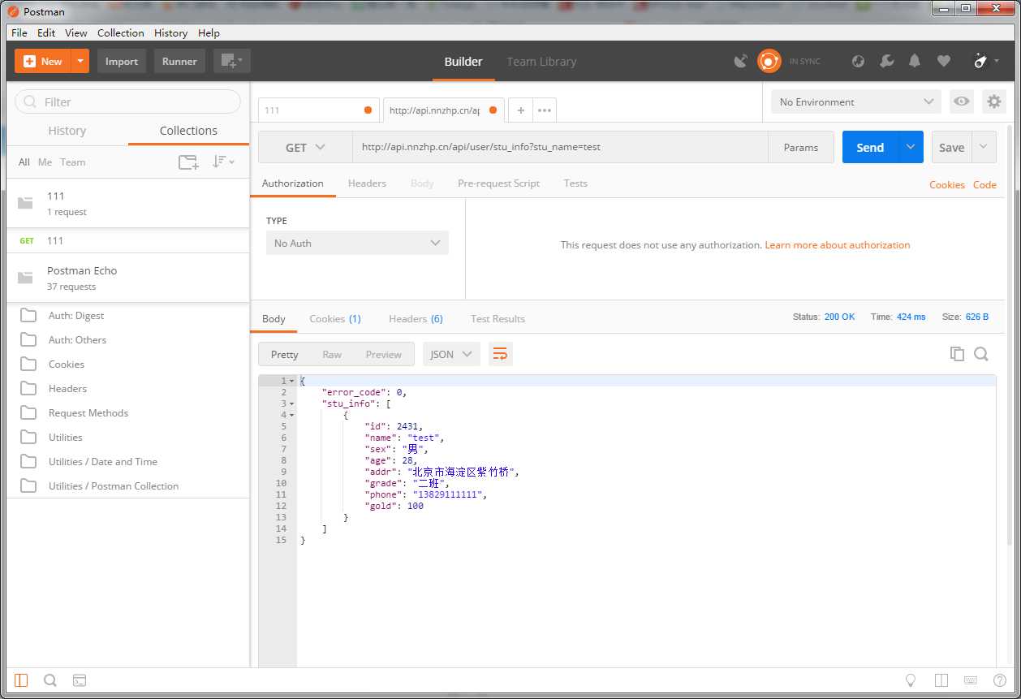Image resolution: width=1021 pixels, height=699 pixels.
Task: Click the environment quick look eye icon
Action: point(962,101)
